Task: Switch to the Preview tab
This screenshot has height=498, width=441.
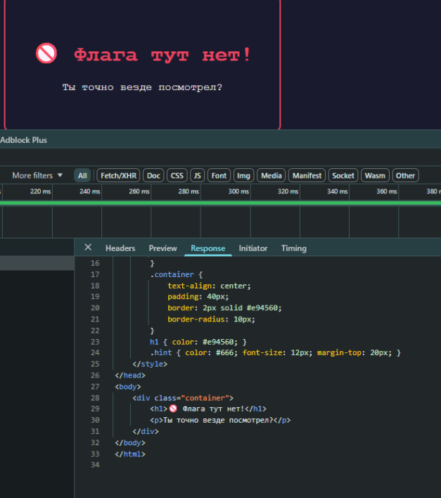Action: point(163,248)
